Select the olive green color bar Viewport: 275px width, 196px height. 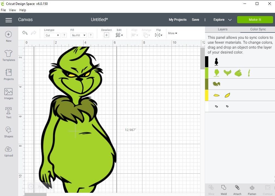click(207, 84)
